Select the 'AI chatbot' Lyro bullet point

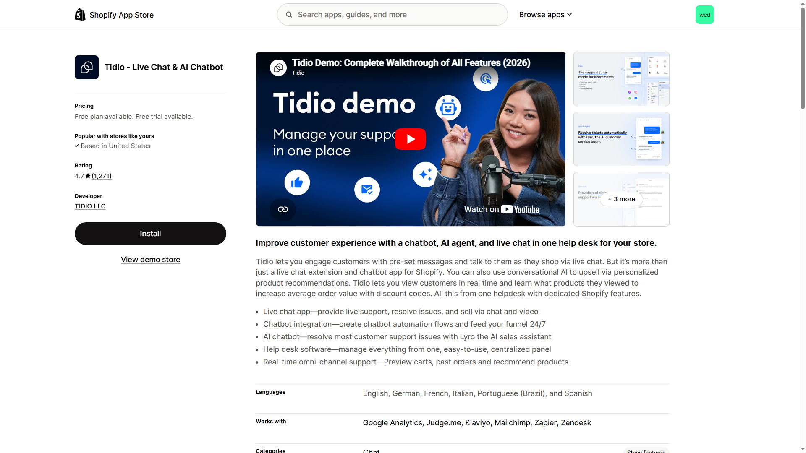[x=407, y=337]
